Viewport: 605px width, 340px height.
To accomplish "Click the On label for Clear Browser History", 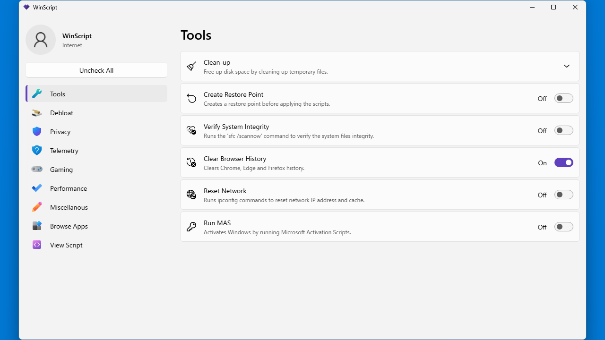I will coord(542,163).
